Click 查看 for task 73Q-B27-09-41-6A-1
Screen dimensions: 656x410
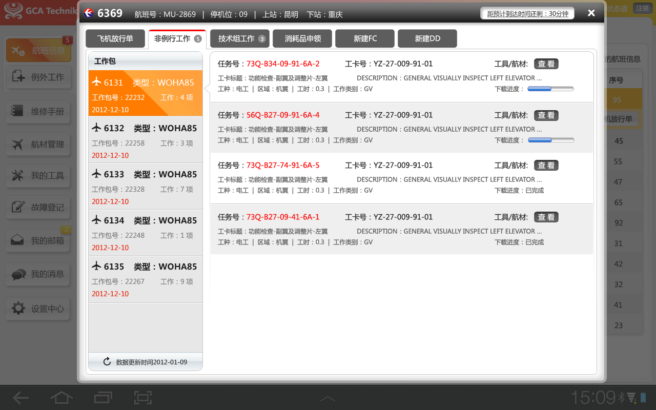[x=546, y=217]
